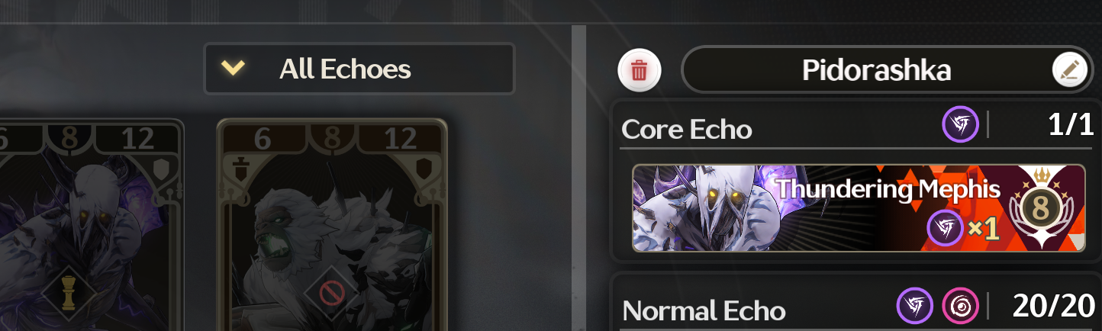Viewport: 1102px width, 331px height.
Task: Click the purple ×1 icon on the Mephis banner
Action: click(x=946, y=228)
